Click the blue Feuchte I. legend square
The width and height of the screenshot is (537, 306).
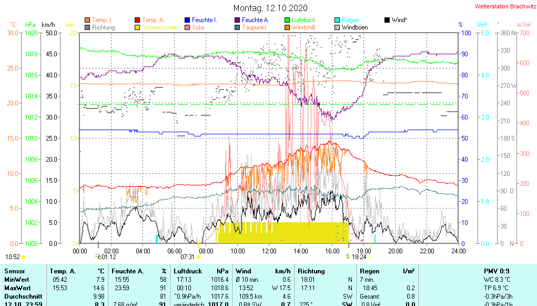(x=187, y=20)
